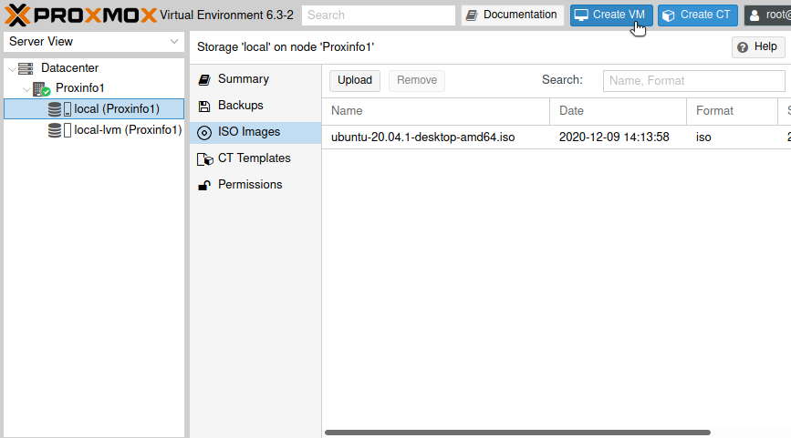Click the Storage 'local' on node title
The height and width of the screenshot is (438, 791).
tap(286, 46)
